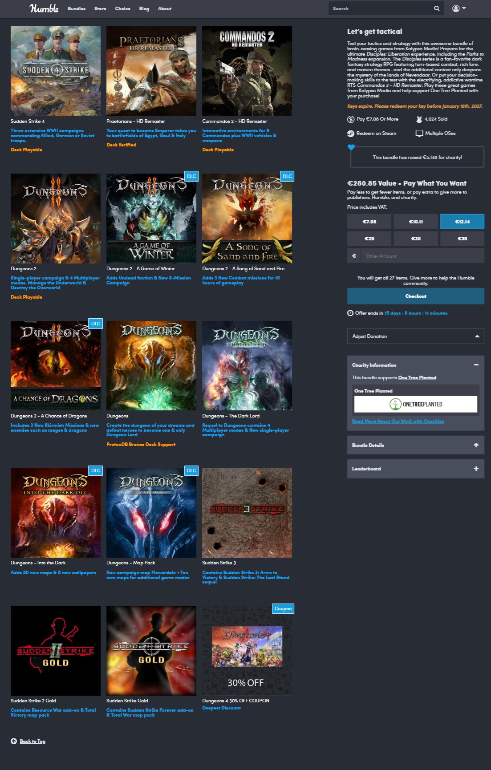
Task: Open Choice page
Action: (123, 8)
